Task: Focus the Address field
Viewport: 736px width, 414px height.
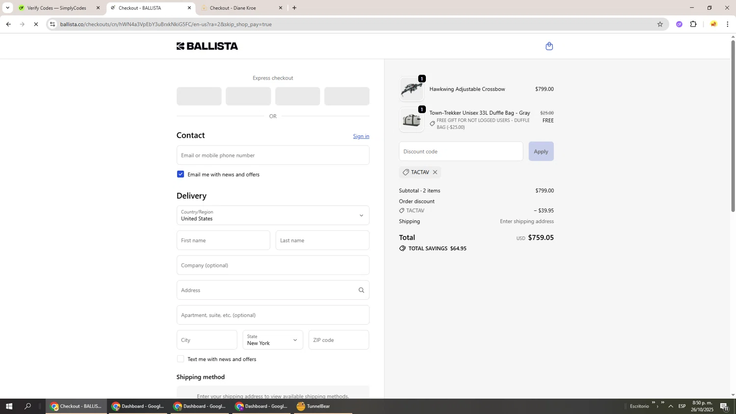Action: 273,290
